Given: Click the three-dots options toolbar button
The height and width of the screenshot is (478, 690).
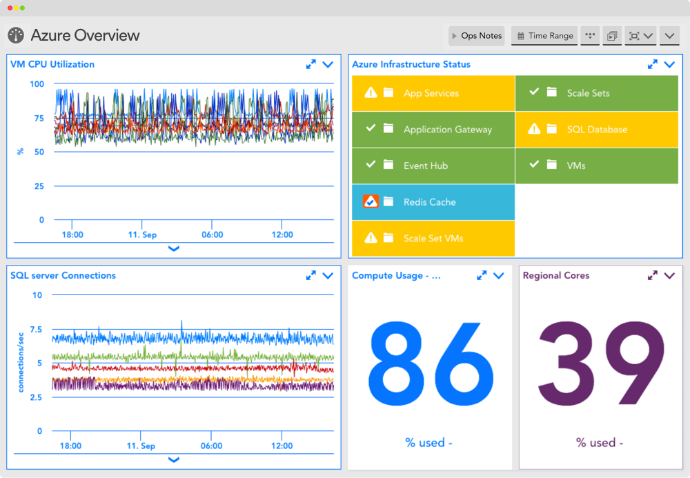Looking at the screenshot, I should [x=590, y=36].
